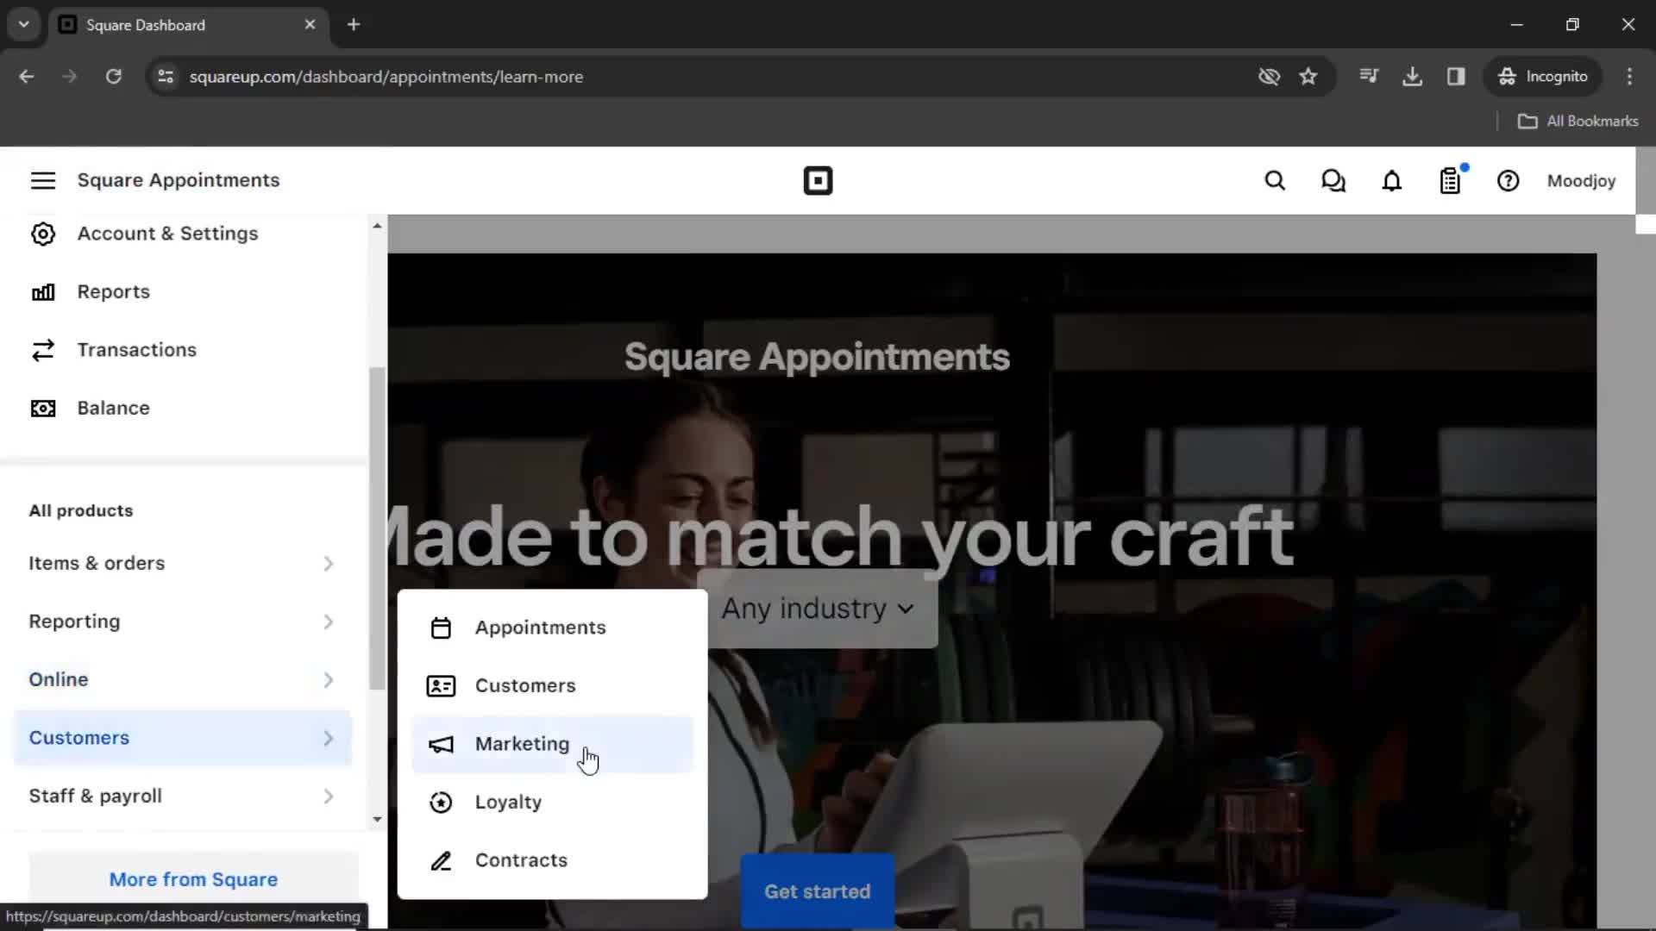Viewport: 1656px width, 931px height.
Task: Click the Loyalty icon in dropdown
Action: point(442,802)
